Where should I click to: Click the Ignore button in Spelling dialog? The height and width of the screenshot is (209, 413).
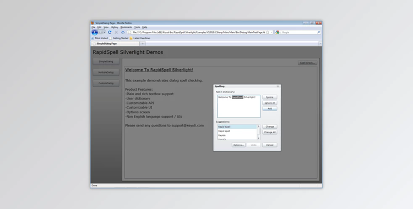269,97
